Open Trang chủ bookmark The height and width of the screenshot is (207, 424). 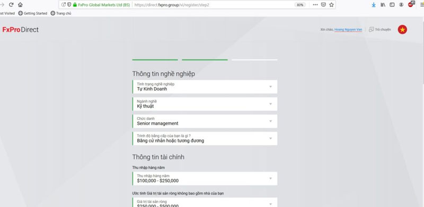(61, 13)
